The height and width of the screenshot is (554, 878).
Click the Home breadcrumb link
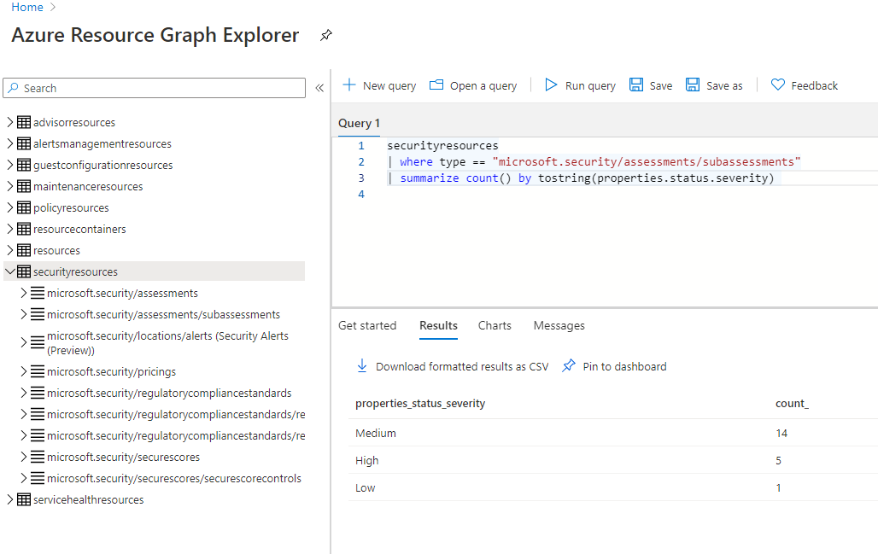[x=27, y=7]
